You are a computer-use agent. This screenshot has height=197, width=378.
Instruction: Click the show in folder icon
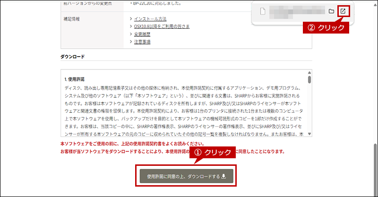point(331,11)
